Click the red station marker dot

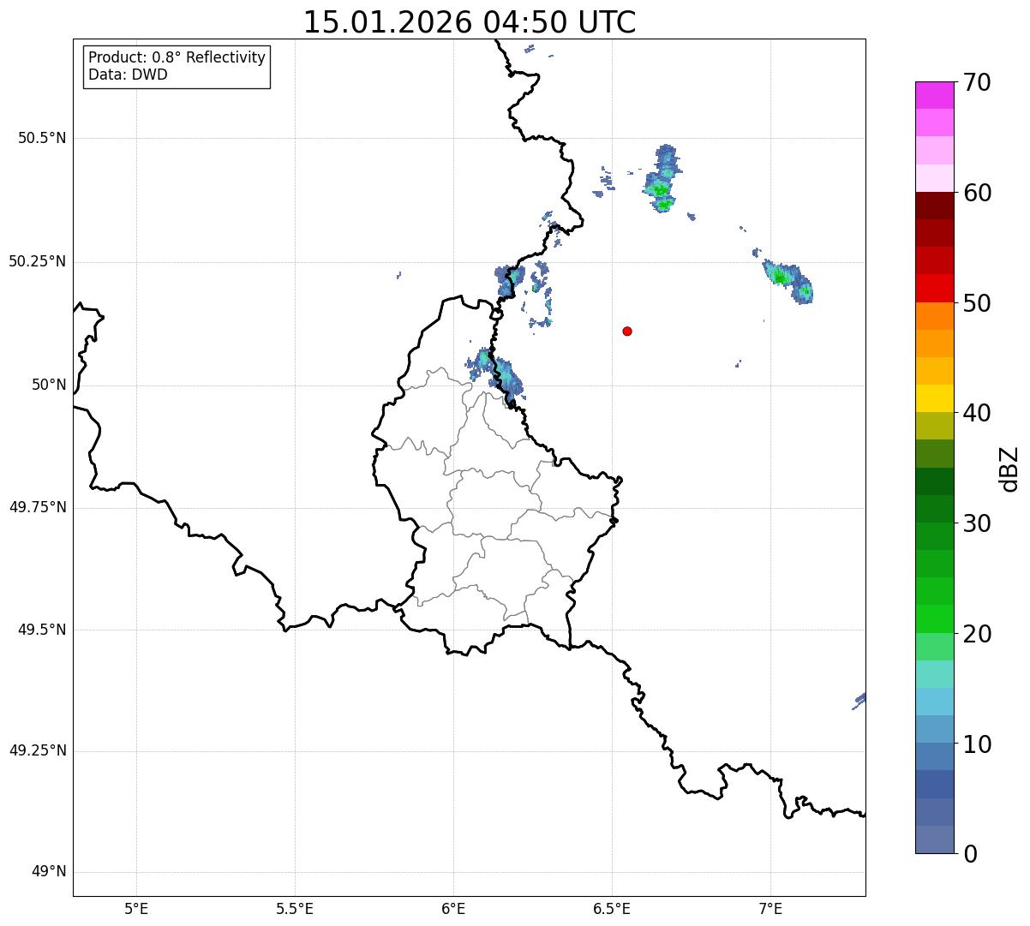point(627,331)
